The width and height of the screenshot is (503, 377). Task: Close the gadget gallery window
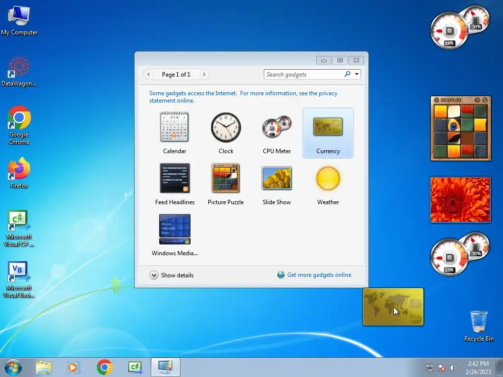click(357, 60)
